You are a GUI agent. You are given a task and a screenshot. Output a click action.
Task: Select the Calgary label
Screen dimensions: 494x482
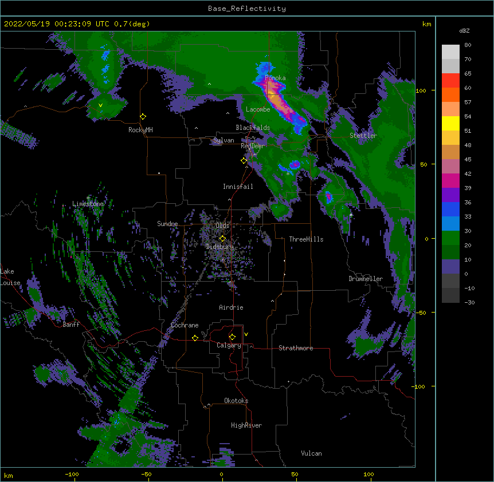pos(229,345)
